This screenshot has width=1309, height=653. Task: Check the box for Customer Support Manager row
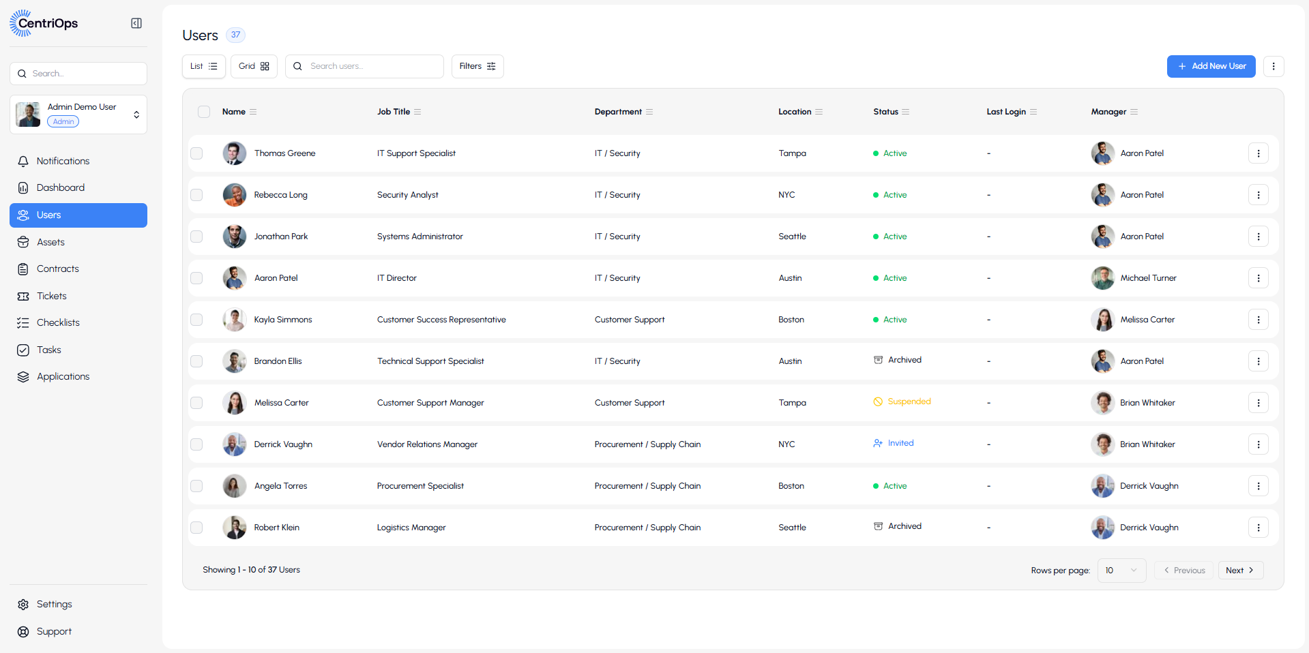[196, 403]
